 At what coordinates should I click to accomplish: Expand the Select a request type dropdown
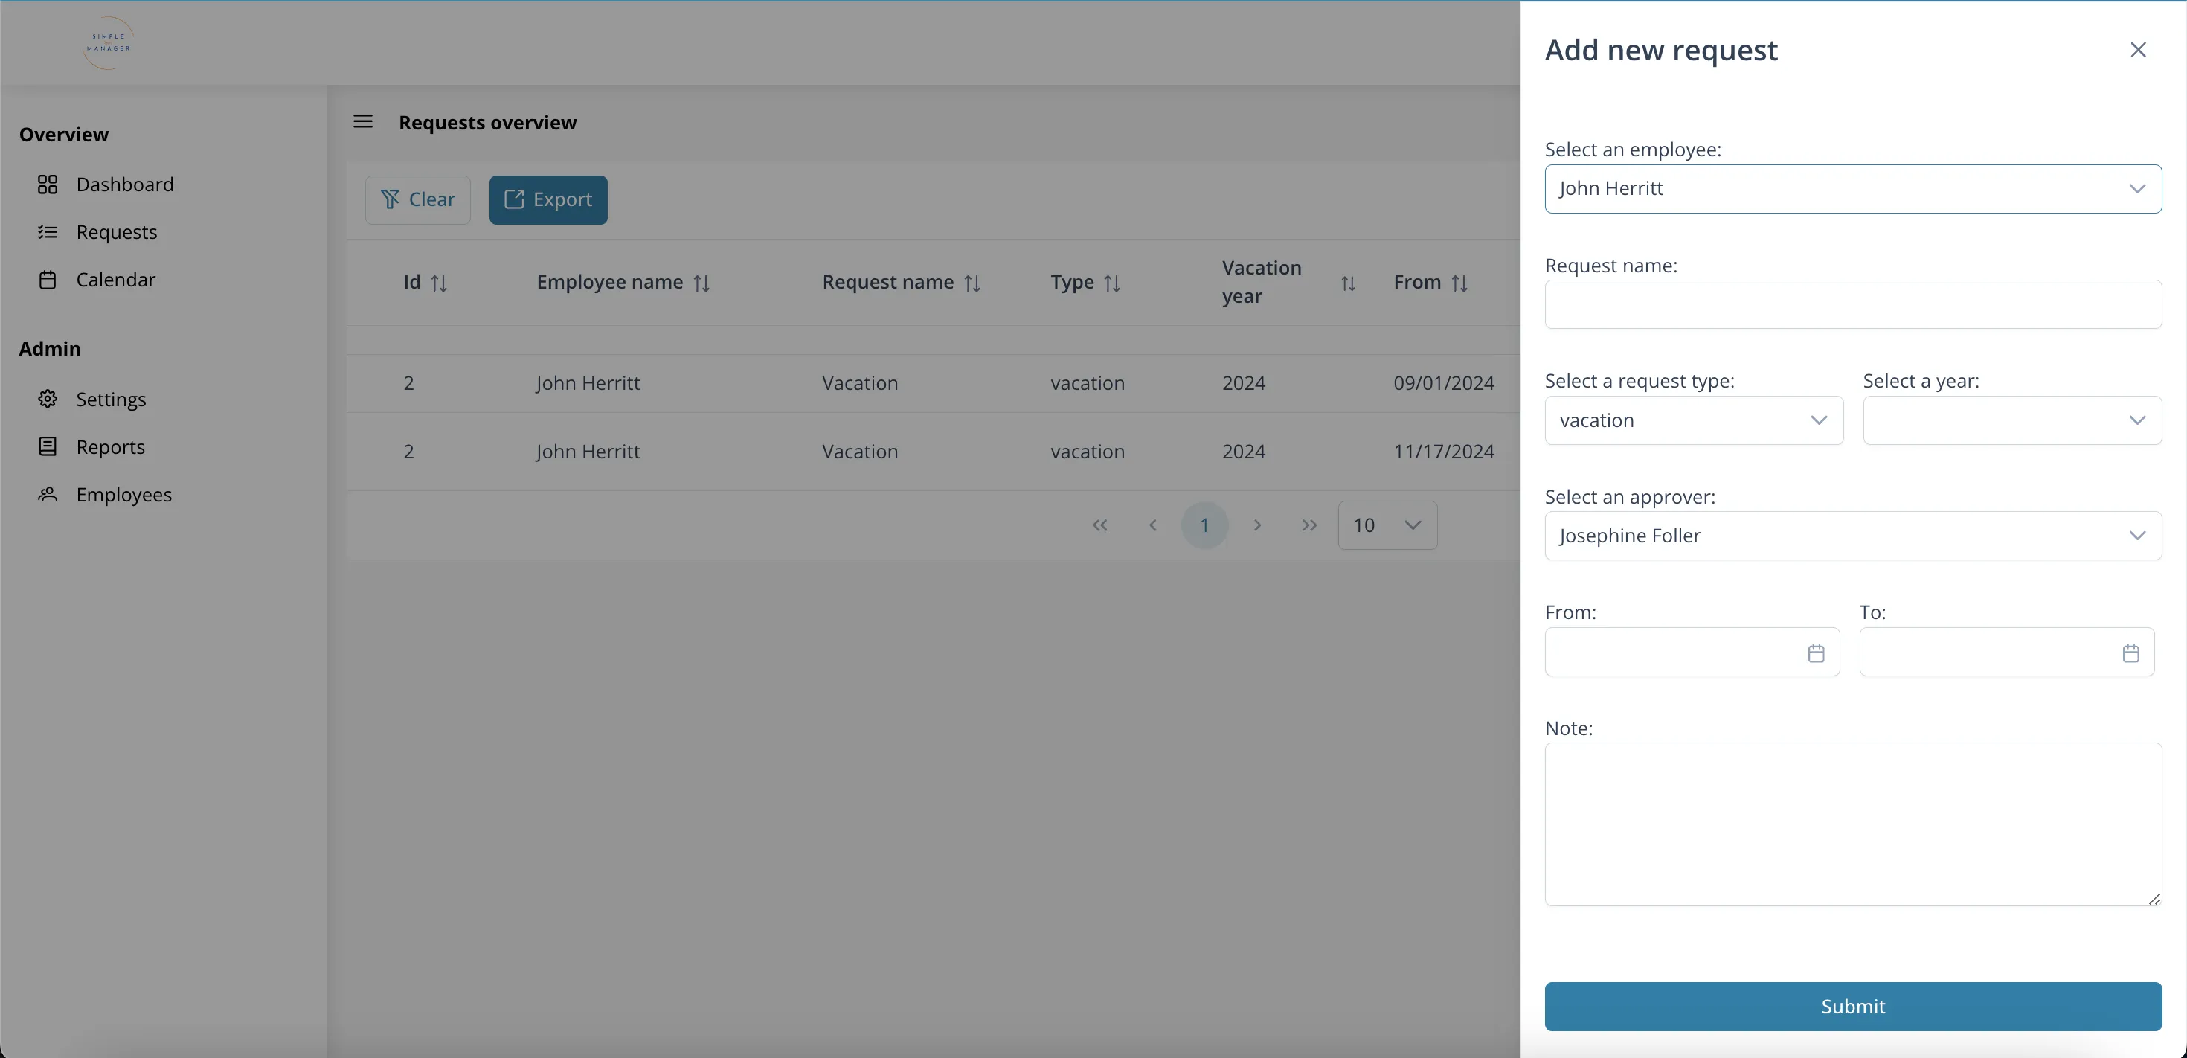[1692, 419]
